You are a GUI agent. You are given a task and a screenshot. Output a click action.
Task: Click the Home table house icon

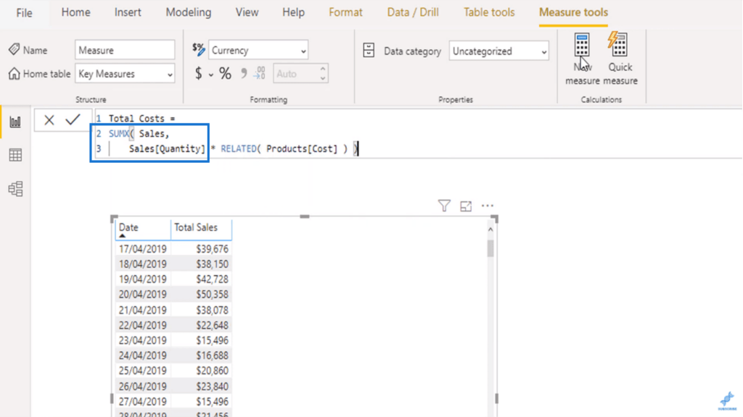pyautogui.click(x=15, y=74)
